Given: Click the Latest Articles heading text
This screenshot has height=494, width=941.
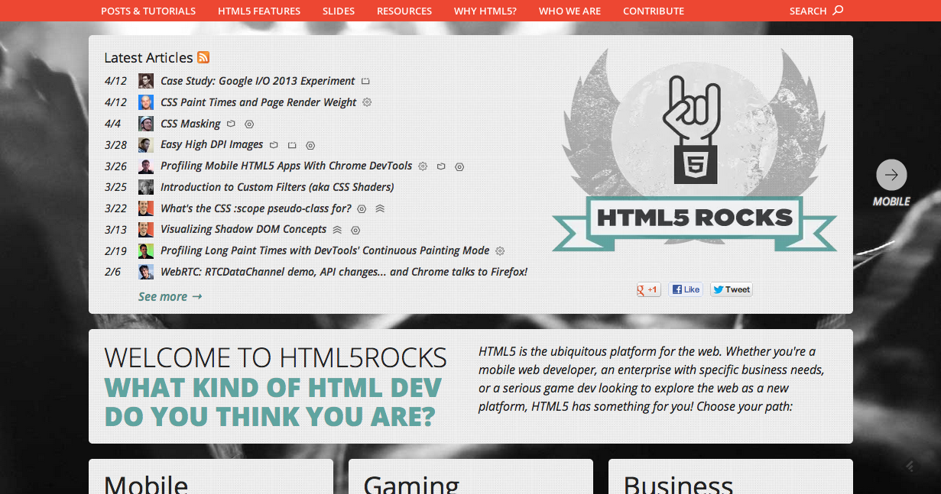Looking at the screenshot, I should coord(148,57).
